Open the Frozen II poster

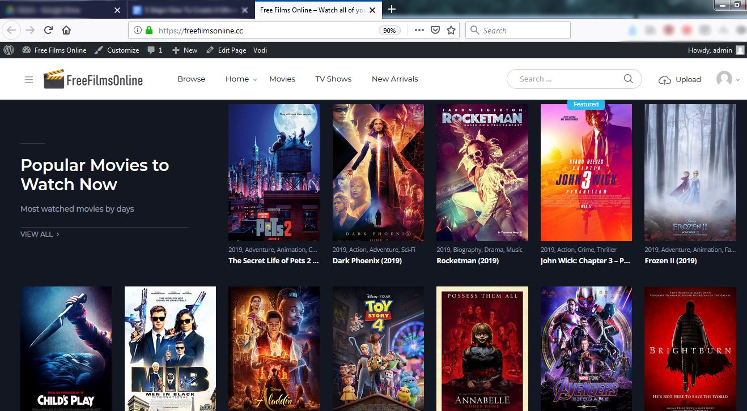690,173
